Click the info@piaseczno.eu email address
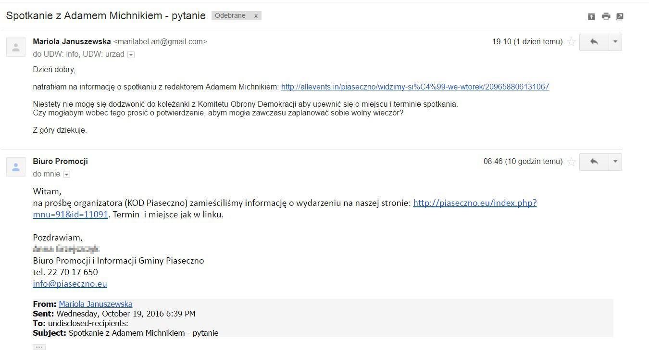Screen dimensions: 649x354 (x=70, y=284)
